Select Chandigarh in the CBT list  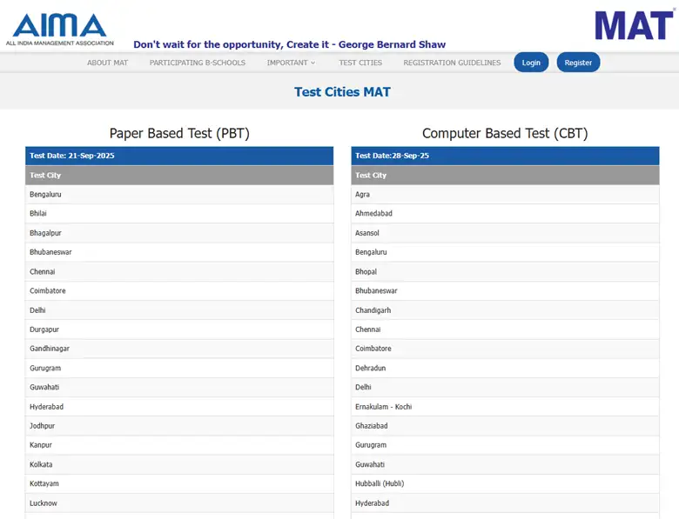(505, 310)
